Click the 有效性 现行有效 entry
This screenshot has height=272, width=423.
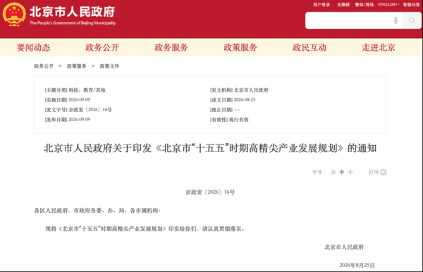229,120
